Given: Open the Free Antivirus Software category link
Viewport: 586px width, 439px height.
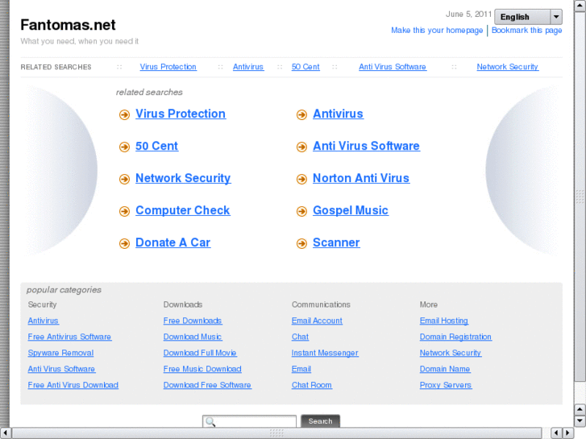Looking at the screenshot, I should (x=69, y=337).
